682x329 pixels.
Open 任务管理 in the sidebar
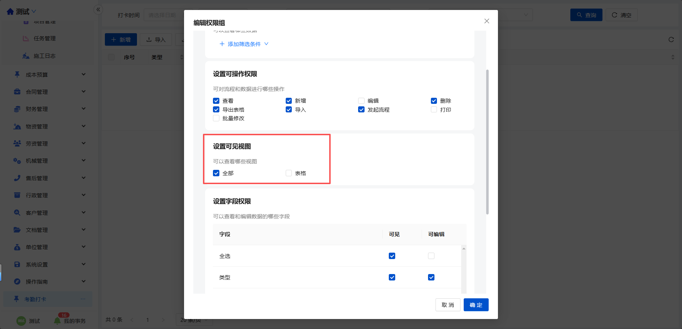(x=44, y=39)
